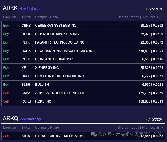Click the Sell label for BABA
Image resolution: width=167 pixels, height=142 pixels.
point(6,93)
